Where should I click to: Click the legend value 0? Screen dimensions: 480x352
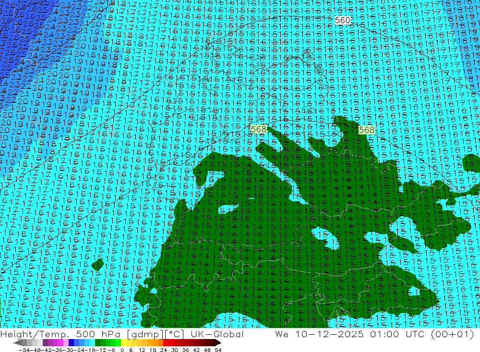[122, 350]
